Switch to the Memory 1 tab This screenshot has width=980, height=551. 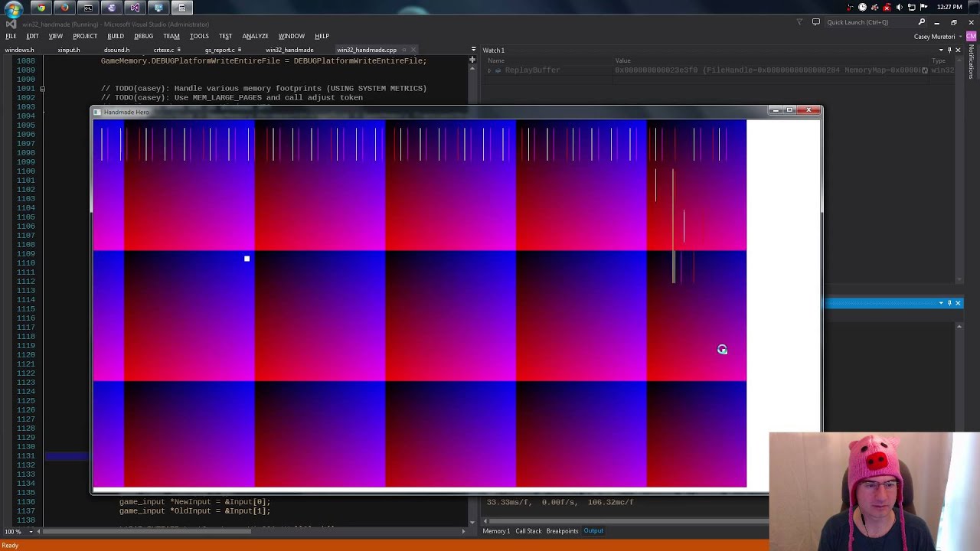click(x=496, y=531)
